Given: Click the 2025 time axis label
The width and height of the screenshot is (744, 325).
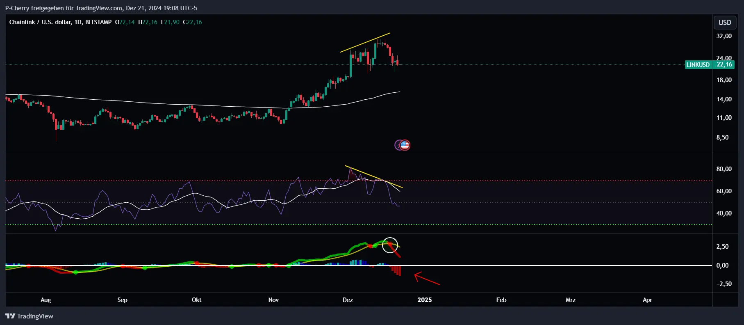Looking at the screenshot, I should click(425, 300).
